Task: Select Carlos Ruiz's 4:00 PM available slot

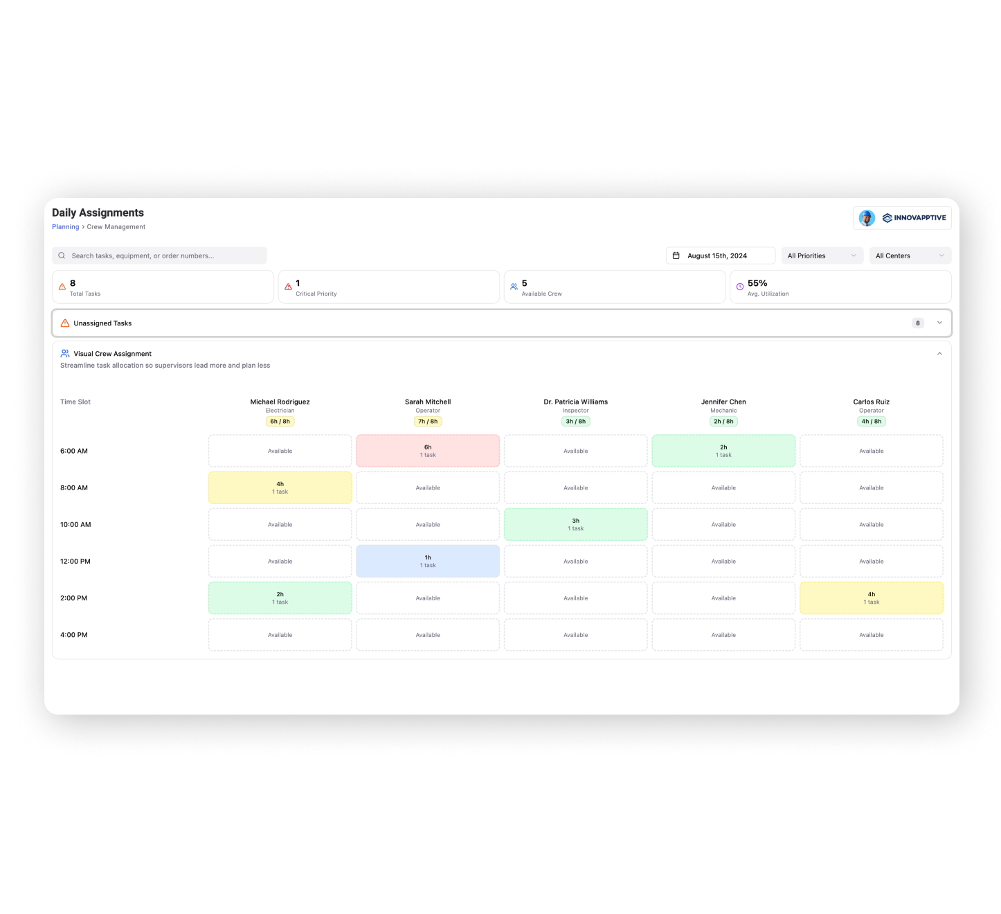Action: 872,634
